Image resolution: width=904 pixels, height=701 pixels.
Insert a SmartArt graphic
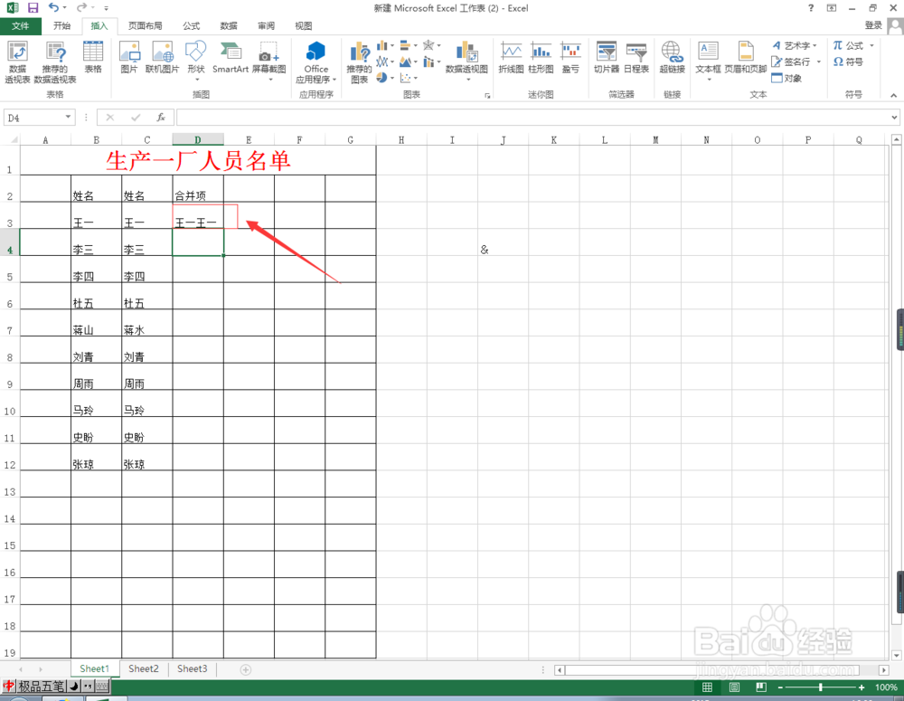click(x=230, y=57)
